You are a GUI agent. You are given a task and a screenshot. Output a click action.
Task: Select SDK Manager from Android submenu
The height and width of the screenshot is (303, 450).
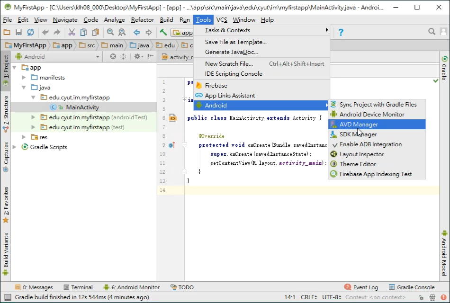(x=377, y=134)
